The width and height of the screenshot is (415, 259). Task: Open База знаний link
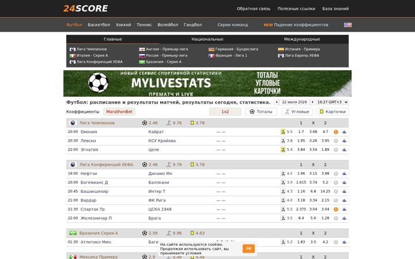point(335,9)
